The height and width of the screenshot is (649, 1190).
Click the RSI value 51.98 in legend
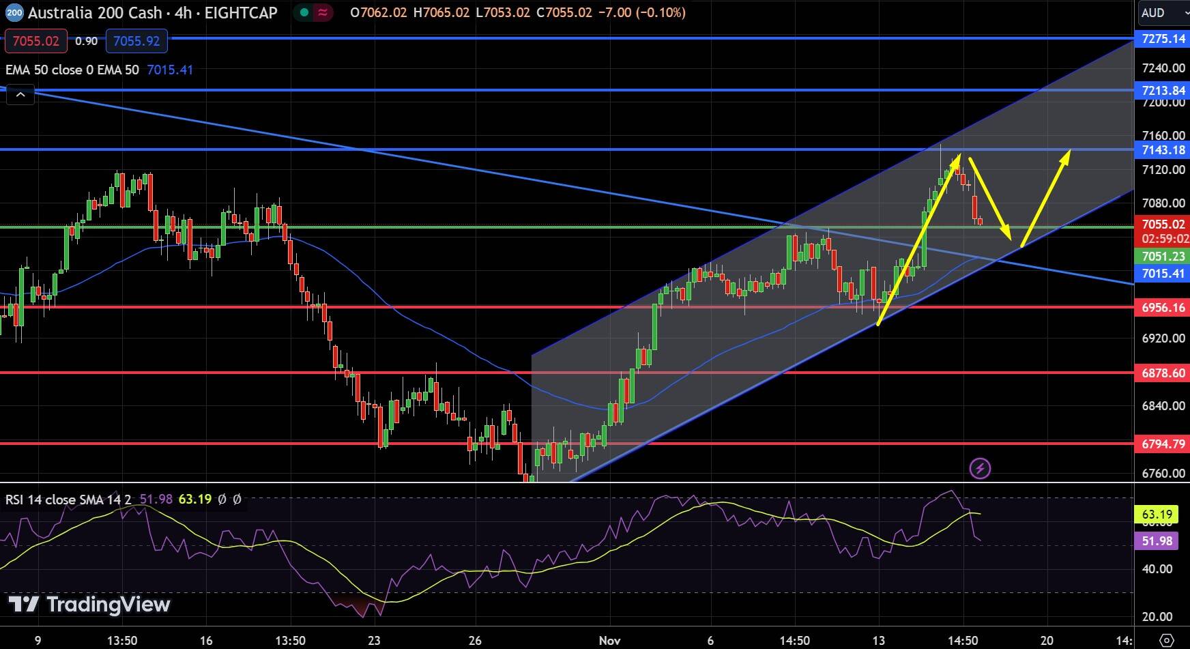(x=156, y=500)
